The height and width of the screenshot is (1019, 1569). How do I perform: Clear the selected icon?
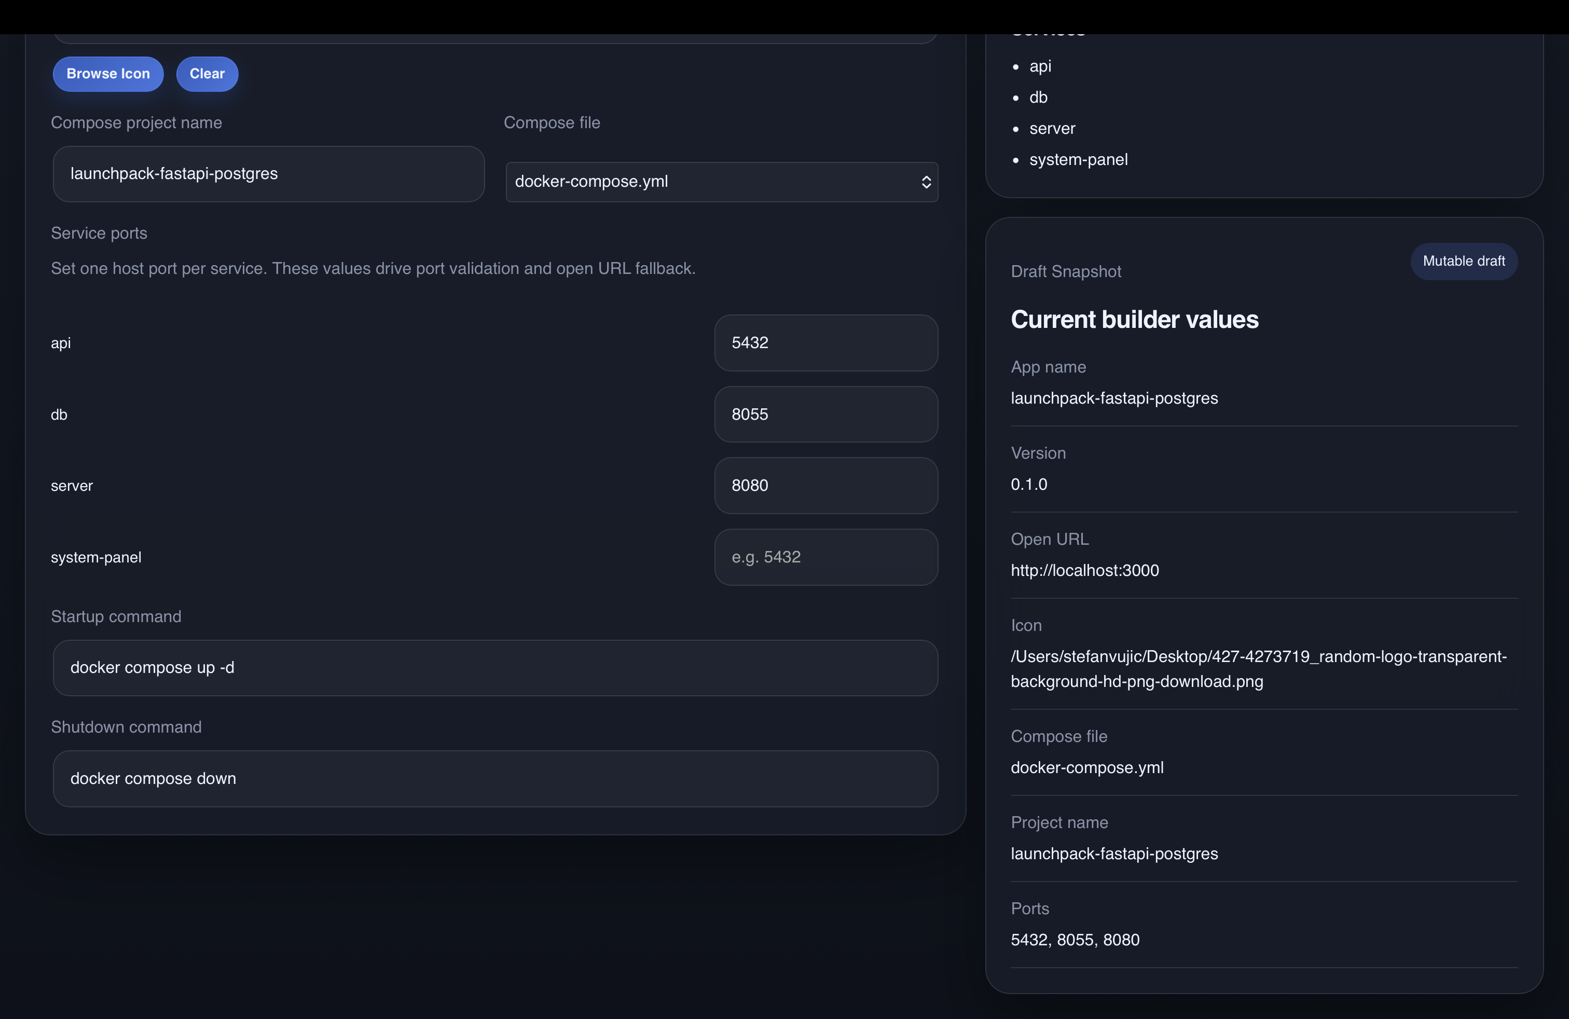click(207, 74)
